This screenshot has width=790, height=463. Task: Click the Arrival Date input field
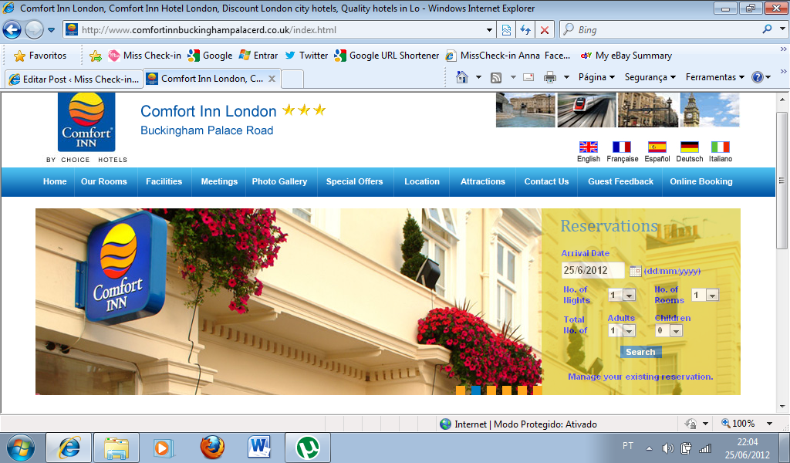[592, 271]
